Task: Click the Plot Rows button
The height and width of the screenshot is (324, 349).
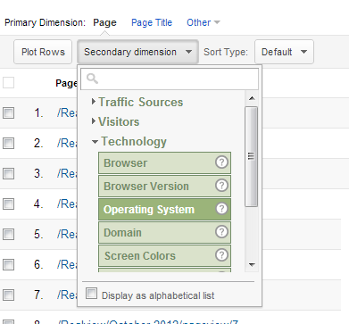Action: coord(43,52)
